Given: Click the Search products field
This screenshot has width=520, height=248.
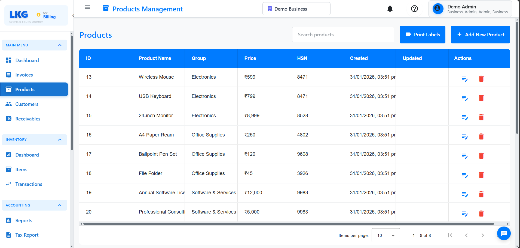Looking at the screenshot, I should [x=343, y=35].
